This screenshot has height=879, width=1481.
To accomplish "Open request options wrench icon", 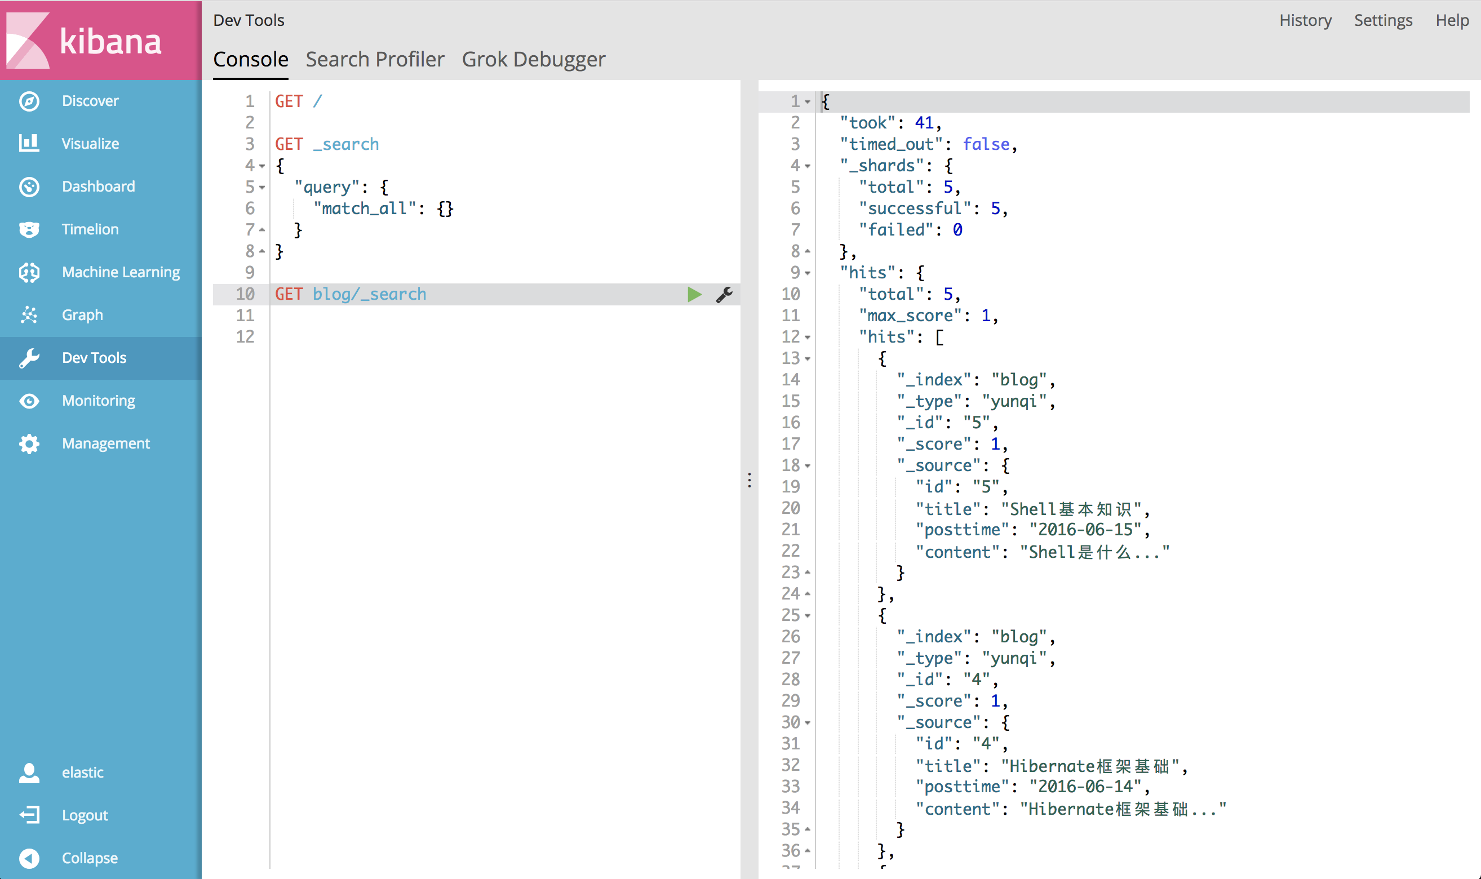I will tap(725, 294).
